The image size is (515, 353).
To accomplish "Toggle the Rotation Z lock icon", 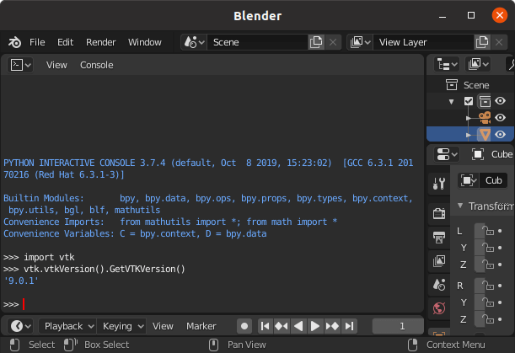I will [x=488, y=318].
